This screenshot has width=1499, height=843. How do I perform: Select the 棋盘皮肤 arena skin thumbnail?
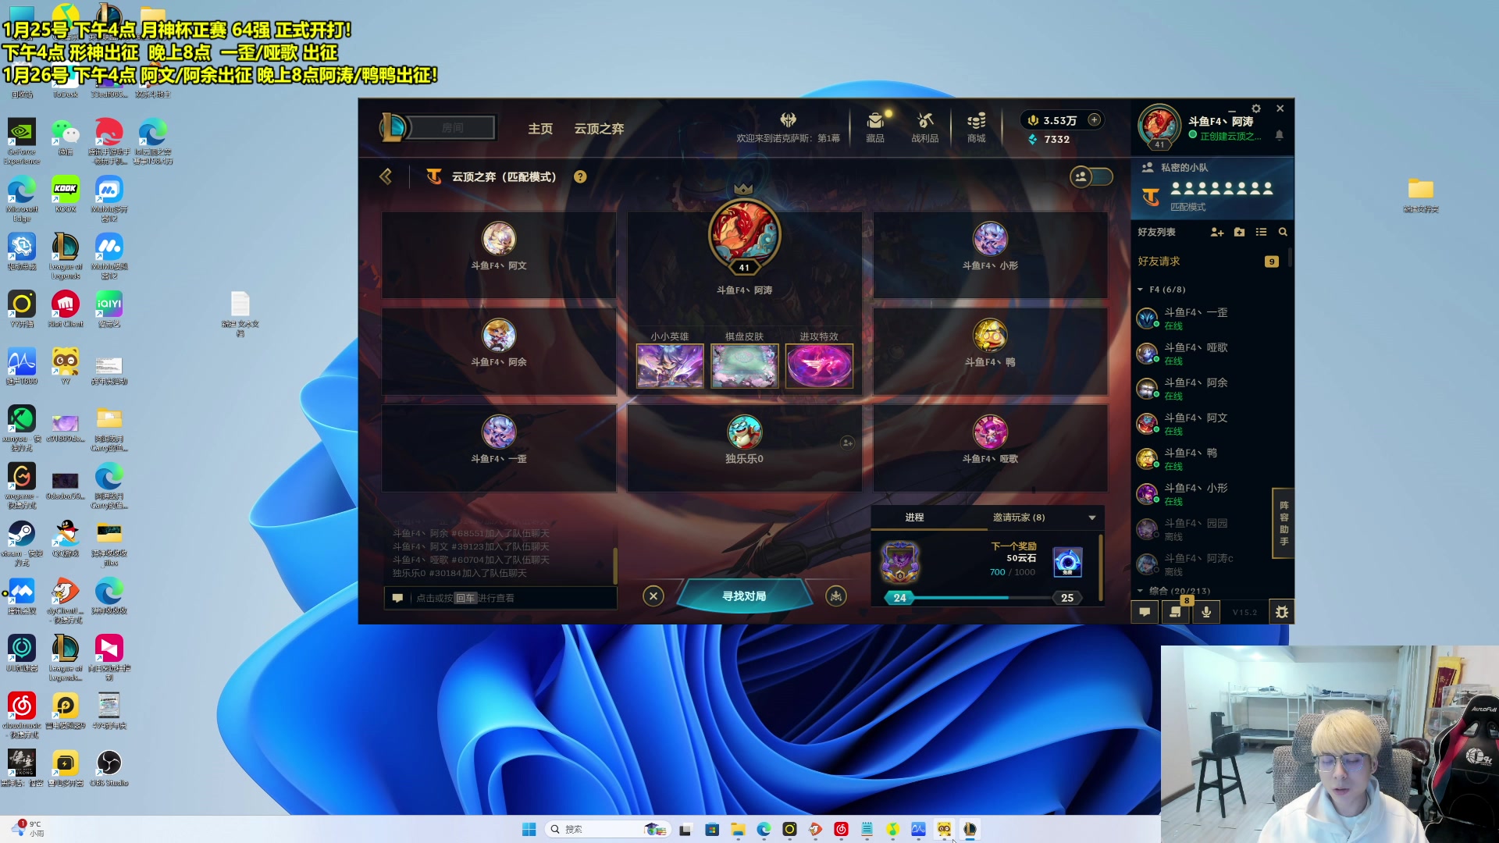(744, 366)
